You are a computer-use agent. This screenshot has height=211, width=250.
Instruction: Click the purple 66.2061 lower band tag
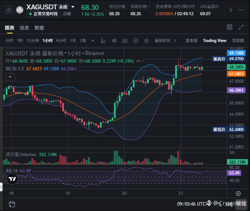(236, 90)
